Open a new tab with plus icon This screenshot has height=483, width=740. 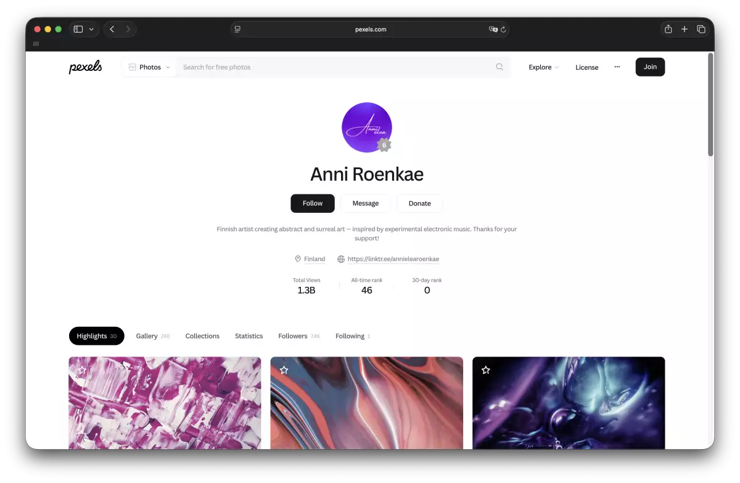coord(684,29)
